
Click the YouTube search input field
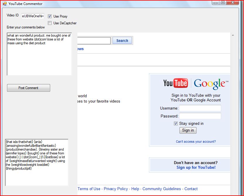pyautogui.click(x=94, y=40)
